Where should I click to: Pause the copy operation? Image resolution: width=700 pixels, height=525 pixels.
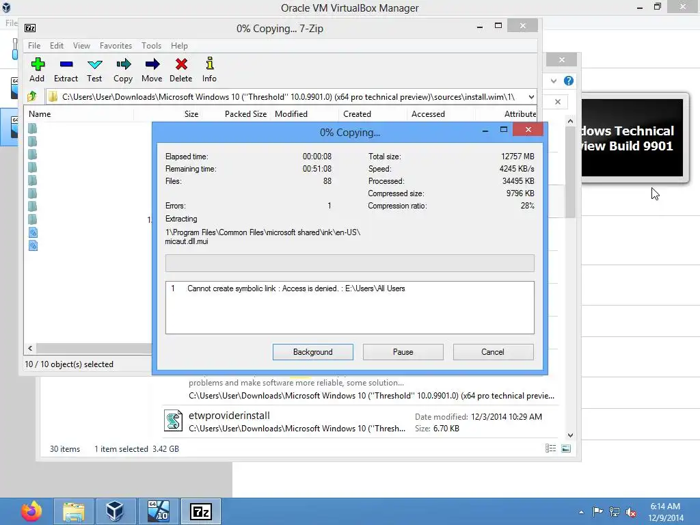click(x=403, y=352)
